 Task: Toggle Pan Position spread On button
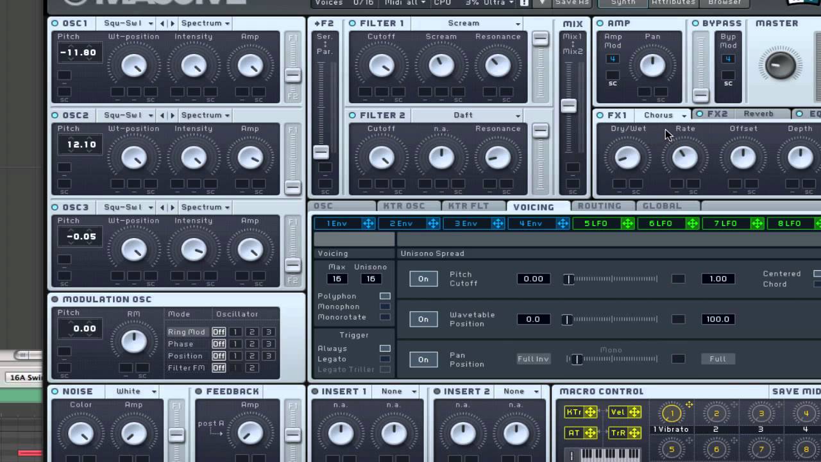(x=423, y=359)
